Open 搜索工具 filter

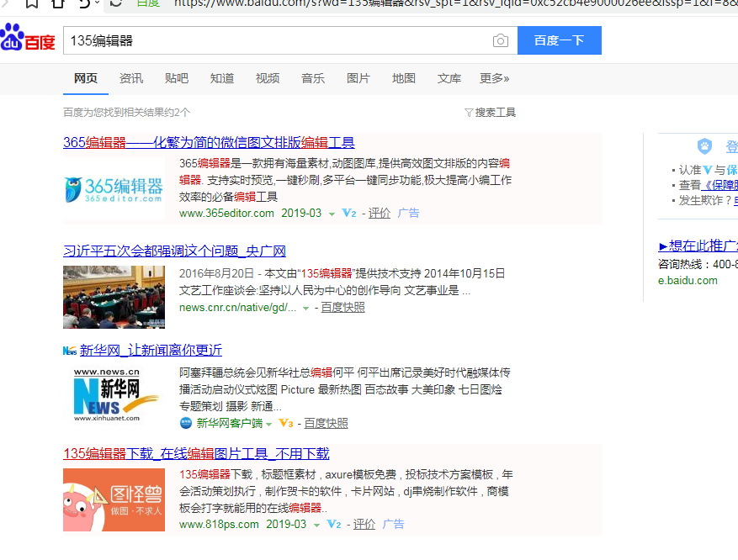(x=490, y=113)
